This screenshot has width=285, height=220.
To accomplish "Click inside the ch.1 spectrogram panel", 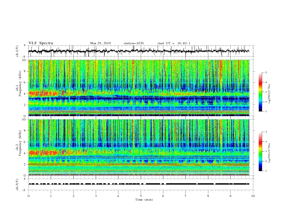I will tap(139, 88).
